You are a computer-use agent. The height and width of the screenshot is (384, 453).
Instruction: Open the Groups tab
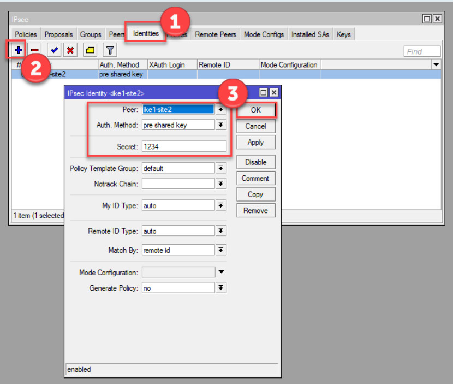pyautogui.click(x=91, y=34)
